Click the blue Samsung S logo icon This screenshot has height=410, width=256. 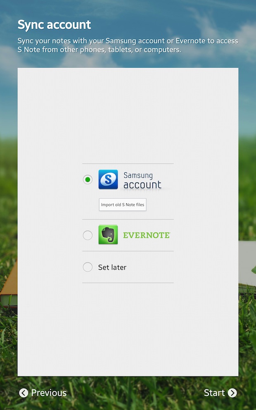pos(108,179)
